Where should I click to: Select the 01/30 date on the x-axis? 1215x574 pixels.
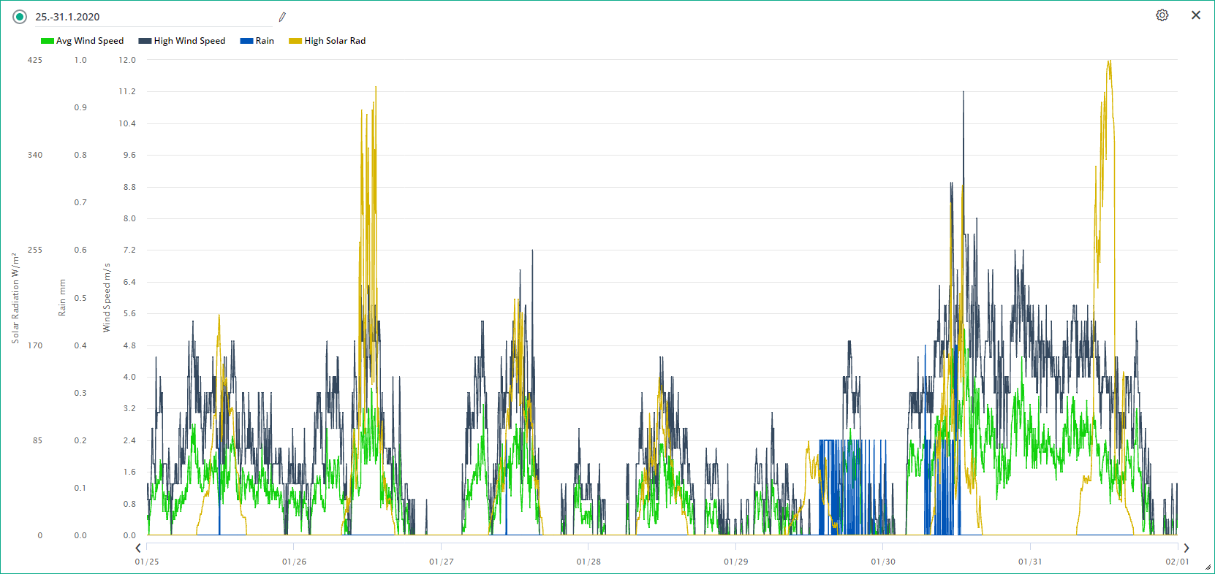click(883, 562)
